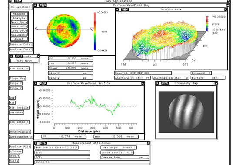Viewport: 239px width, 165px height.
Task: Click the magnifier icon on Intensity Map window
Action: (x=216, y=83)
